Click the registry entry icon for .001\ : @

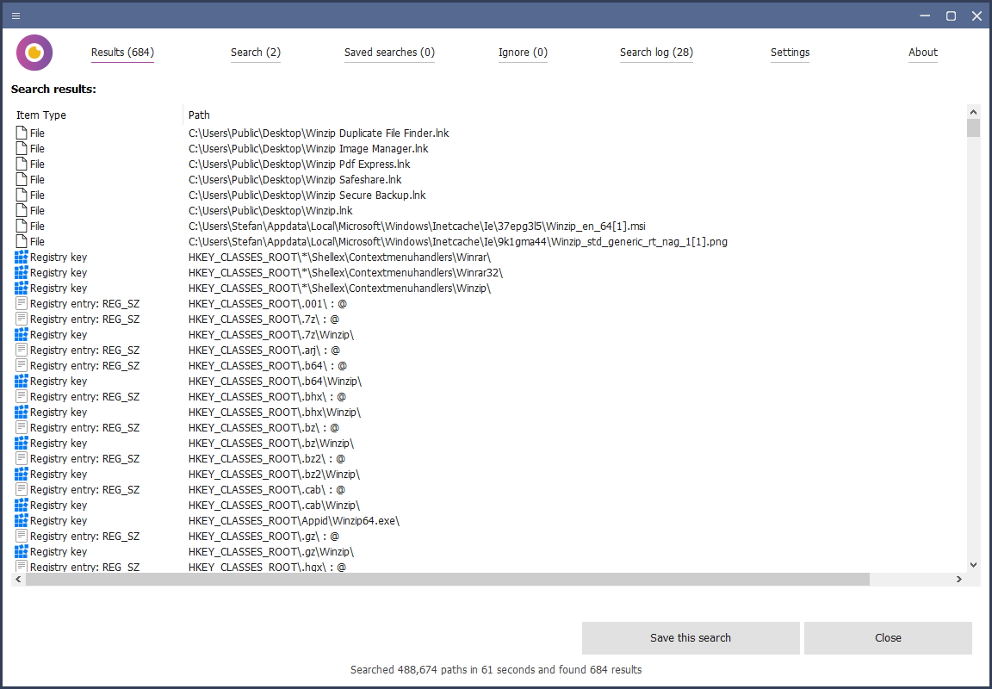coord(22,304)
